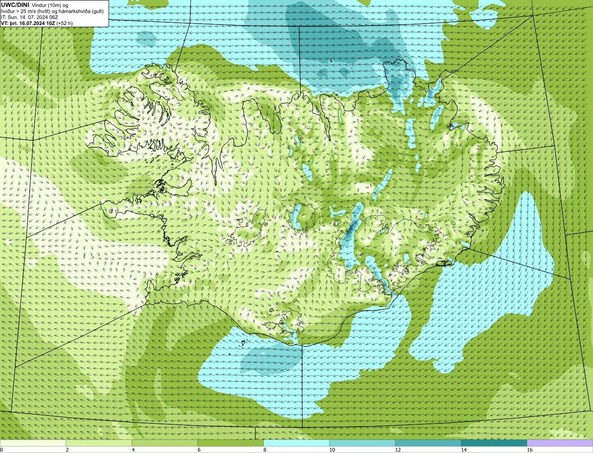Screen dimensions: 593x453
Task: Pick the 4–6 m/s green legend segment
Action: pyautogui.click(x=164, y=443)
